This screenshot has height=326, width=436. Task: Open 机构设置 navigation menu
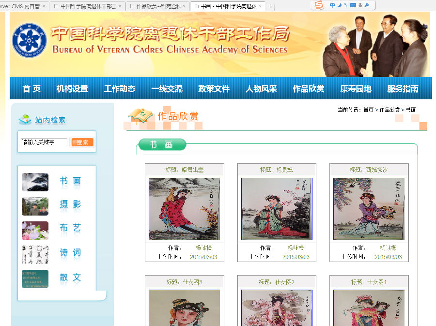coord(72,89)
